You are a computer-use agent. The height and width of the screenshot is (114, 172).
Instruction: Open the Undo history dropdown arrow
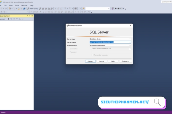click(x=68, y=9)
